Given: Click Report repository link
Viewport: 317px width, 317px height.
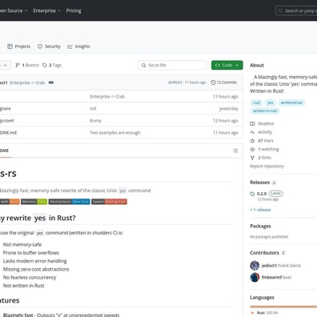Looking at the screenshot, I should pos(267,167).
